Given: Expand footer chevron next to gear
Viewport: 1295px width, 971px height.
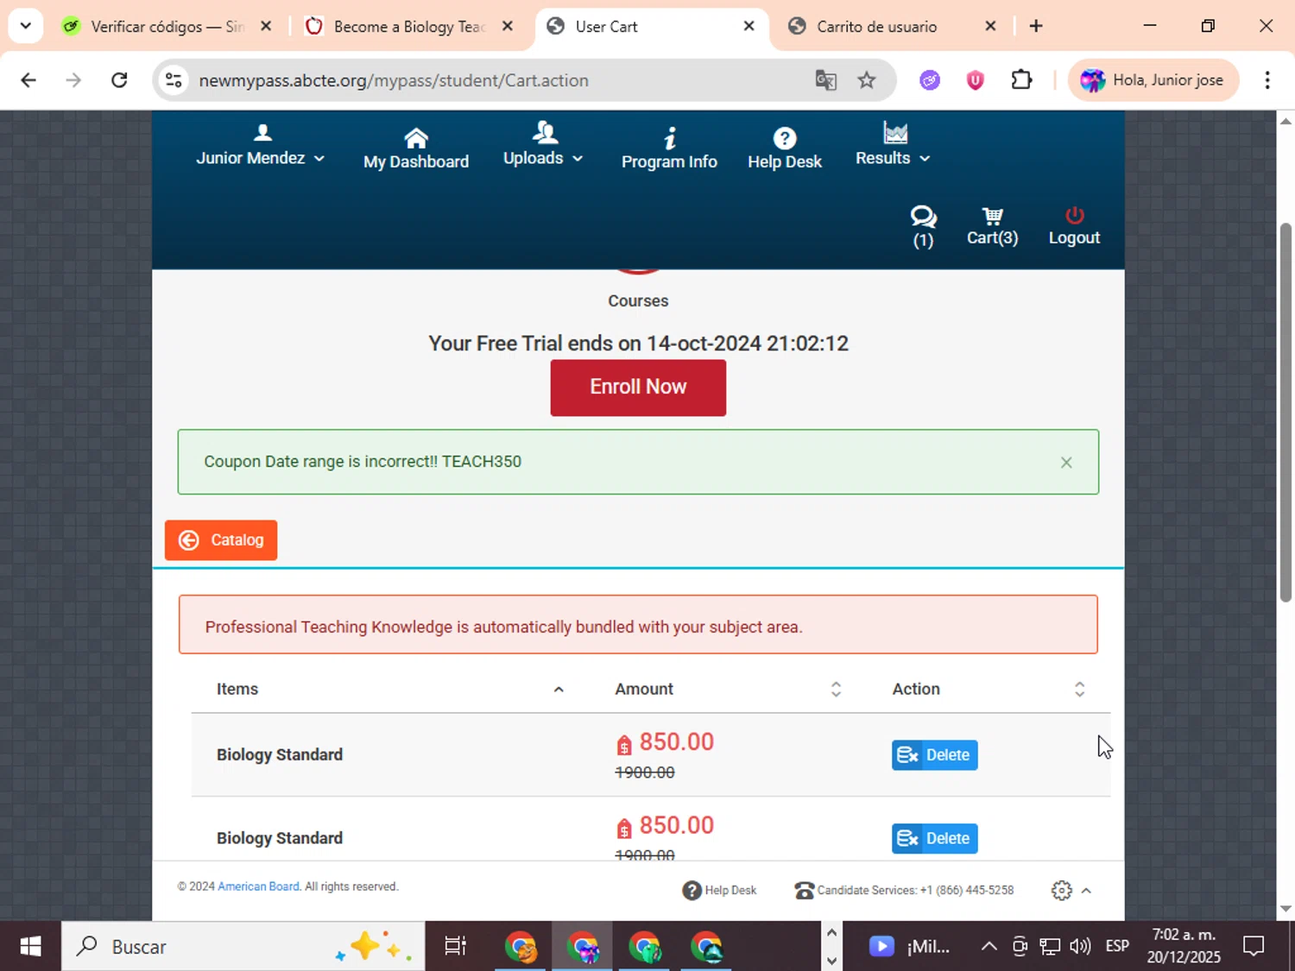Looking at the screenshot, I should pyautogui.click(x=1086, y=890).
